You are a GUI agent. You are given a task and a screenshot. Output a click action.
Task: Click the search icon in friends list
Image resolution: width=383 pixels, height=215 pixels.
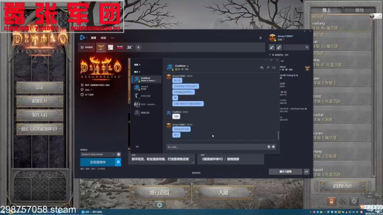[x=307, y=47]
